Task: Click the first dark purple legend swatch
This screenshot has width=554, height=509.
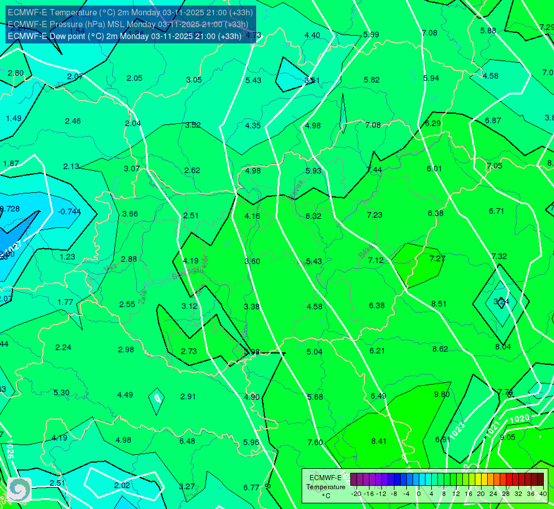Action: coord(354,480)
